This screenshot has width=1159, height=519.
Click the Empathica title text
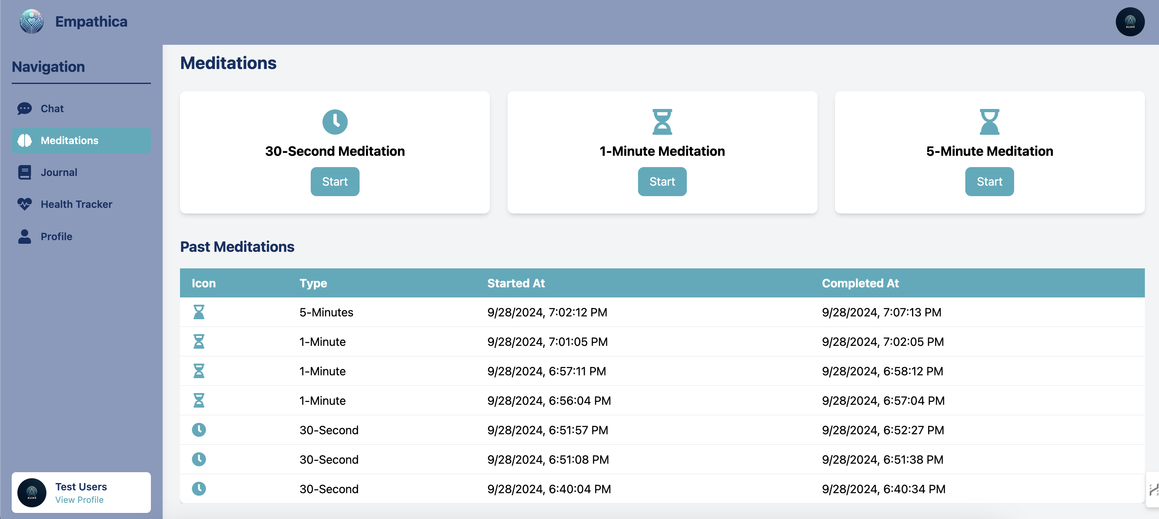click(x=91, y=22)
